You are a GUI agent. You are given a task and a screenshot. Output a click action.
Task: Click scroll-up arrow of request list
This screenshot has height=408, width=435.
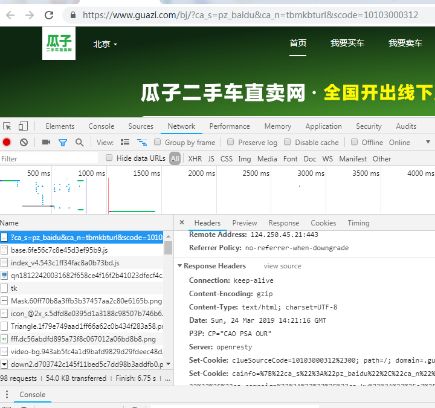click(168, 236)
